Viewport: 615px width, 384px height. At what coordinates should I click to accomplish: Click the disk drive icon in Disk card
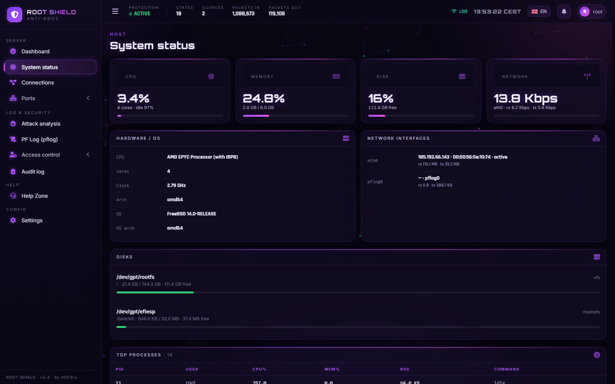tap(462, 76)
